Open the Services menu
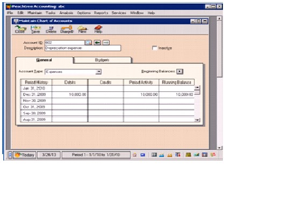This screenshot has height=204, width=281. click(x=119, y=13)
